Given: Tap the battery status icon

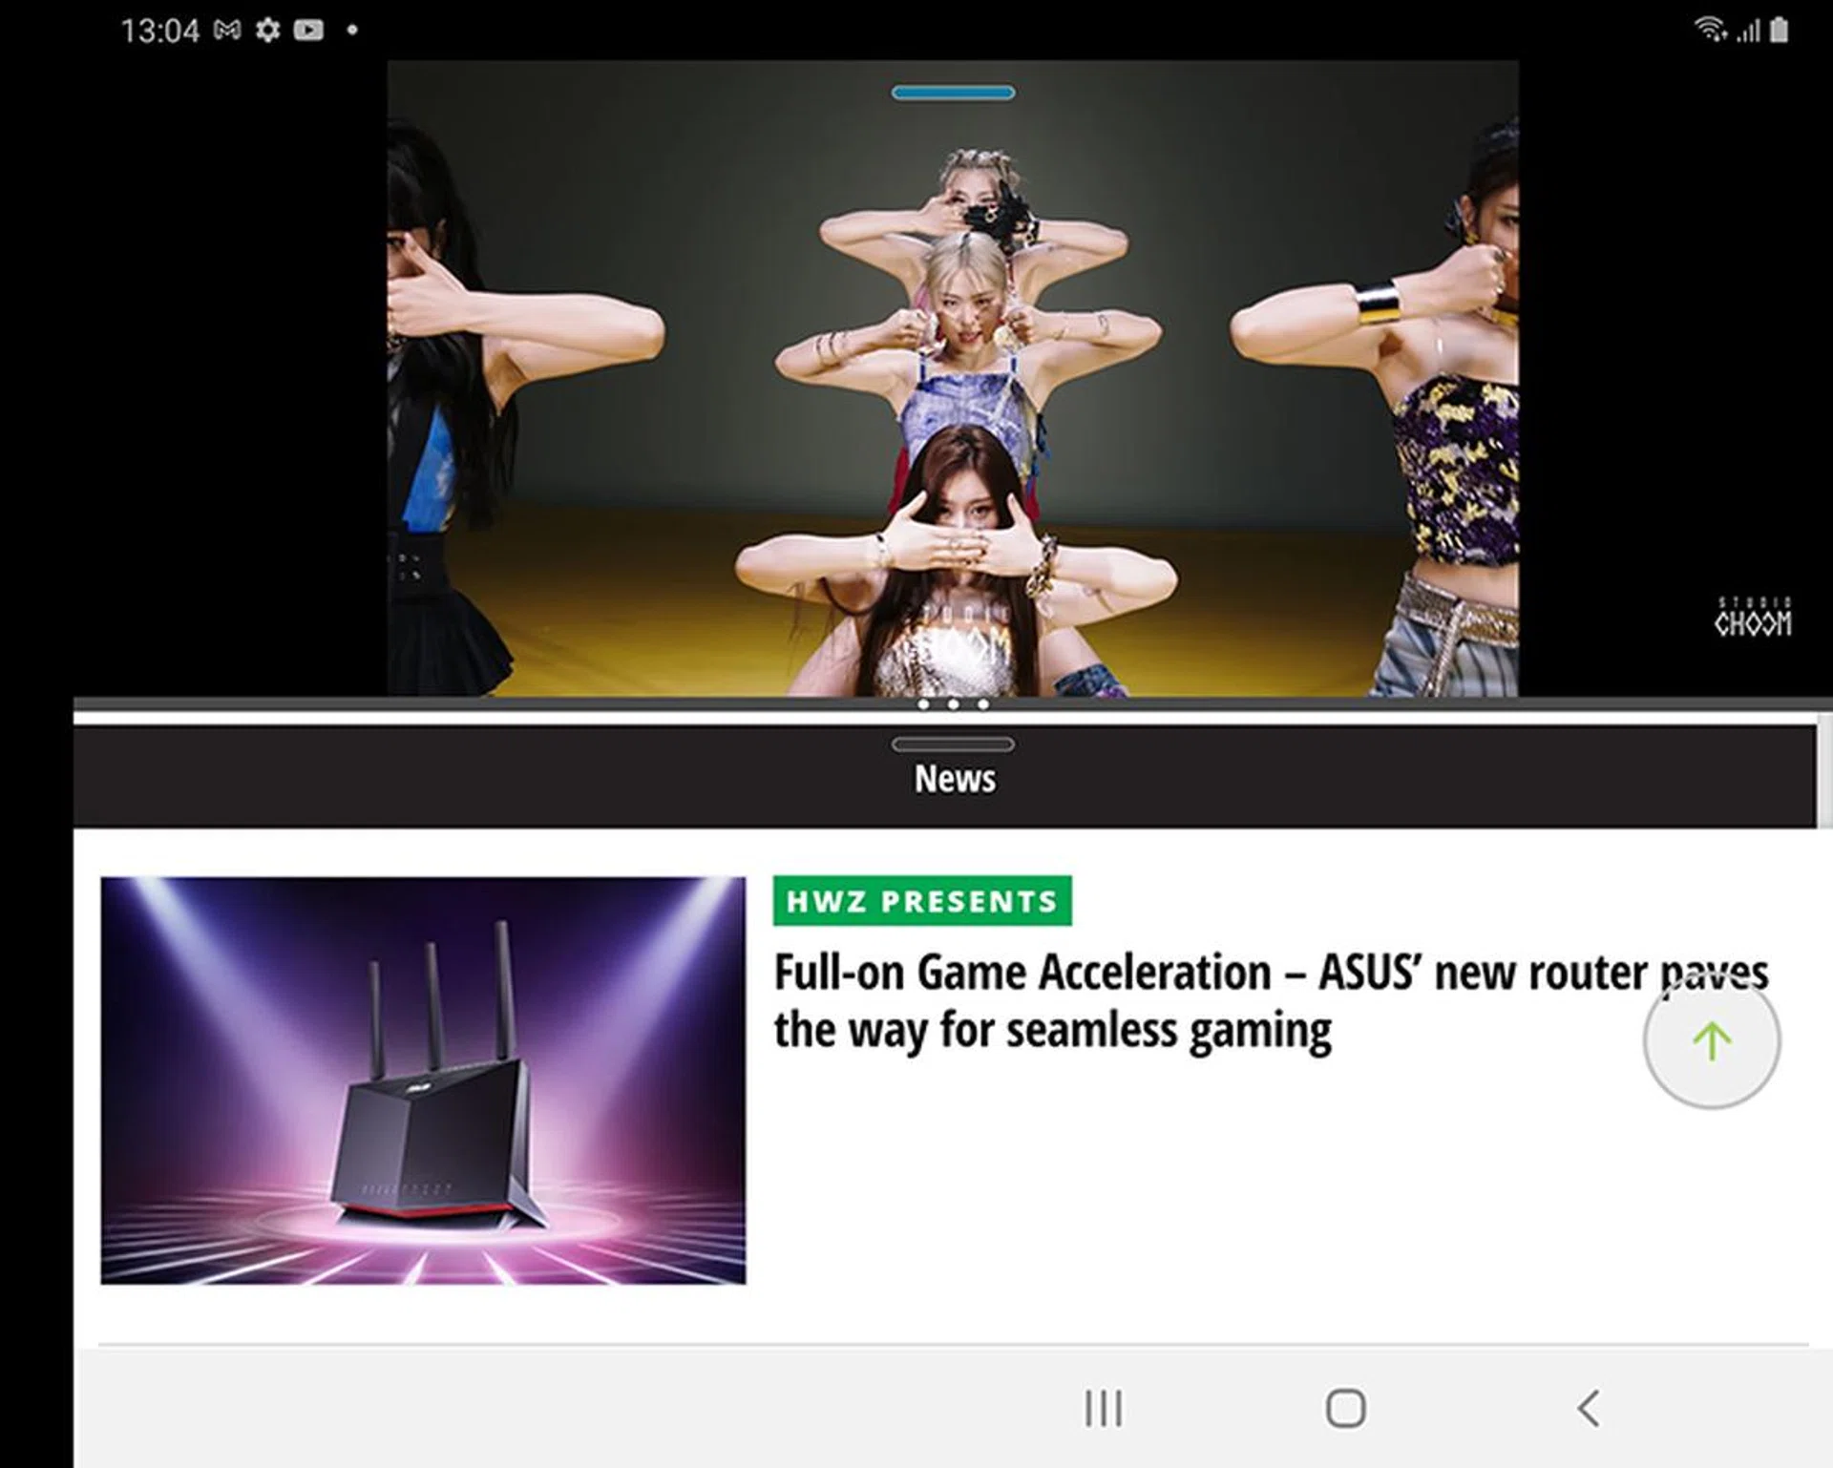Looking at the screenshot, I should pos(1779,31).
